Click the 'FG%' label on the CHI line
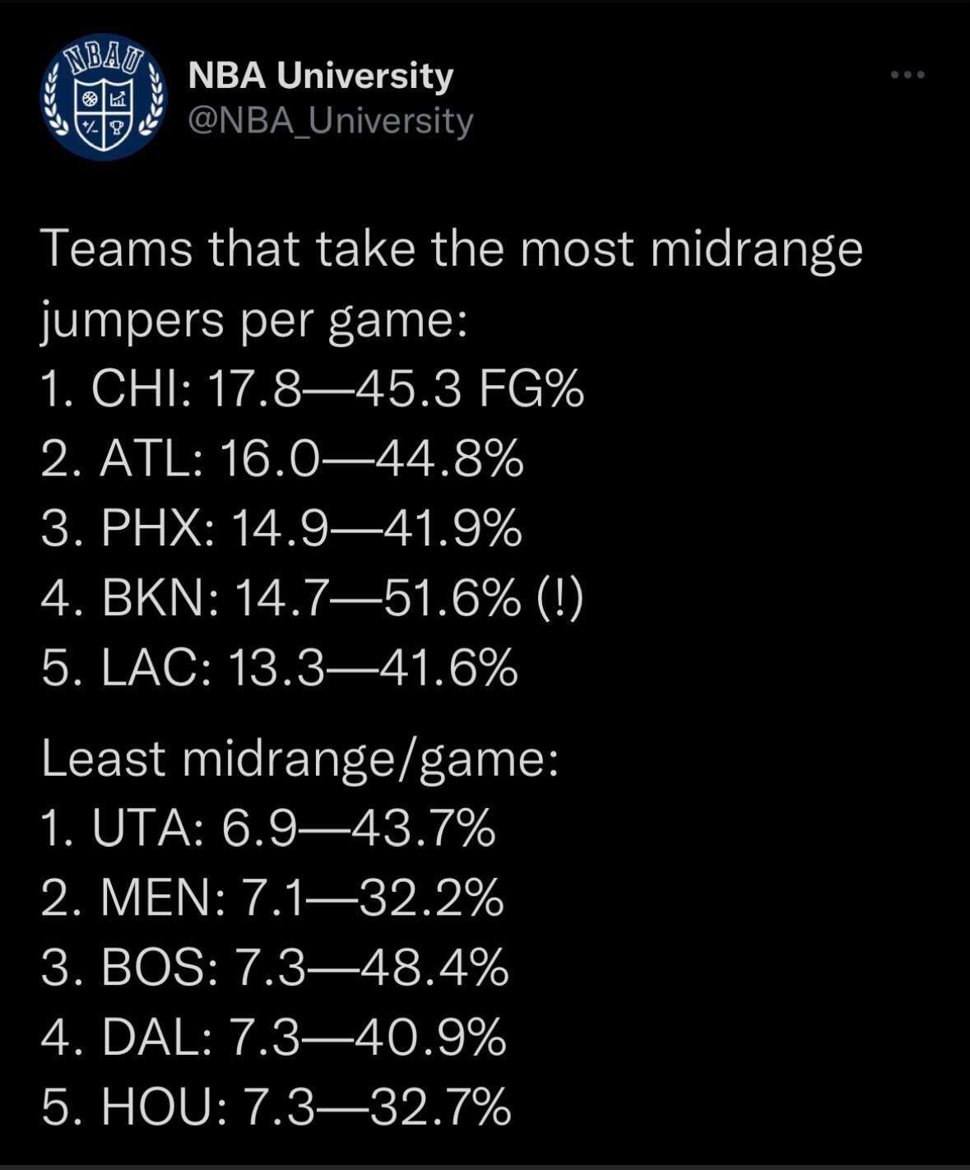 (531, 388)
